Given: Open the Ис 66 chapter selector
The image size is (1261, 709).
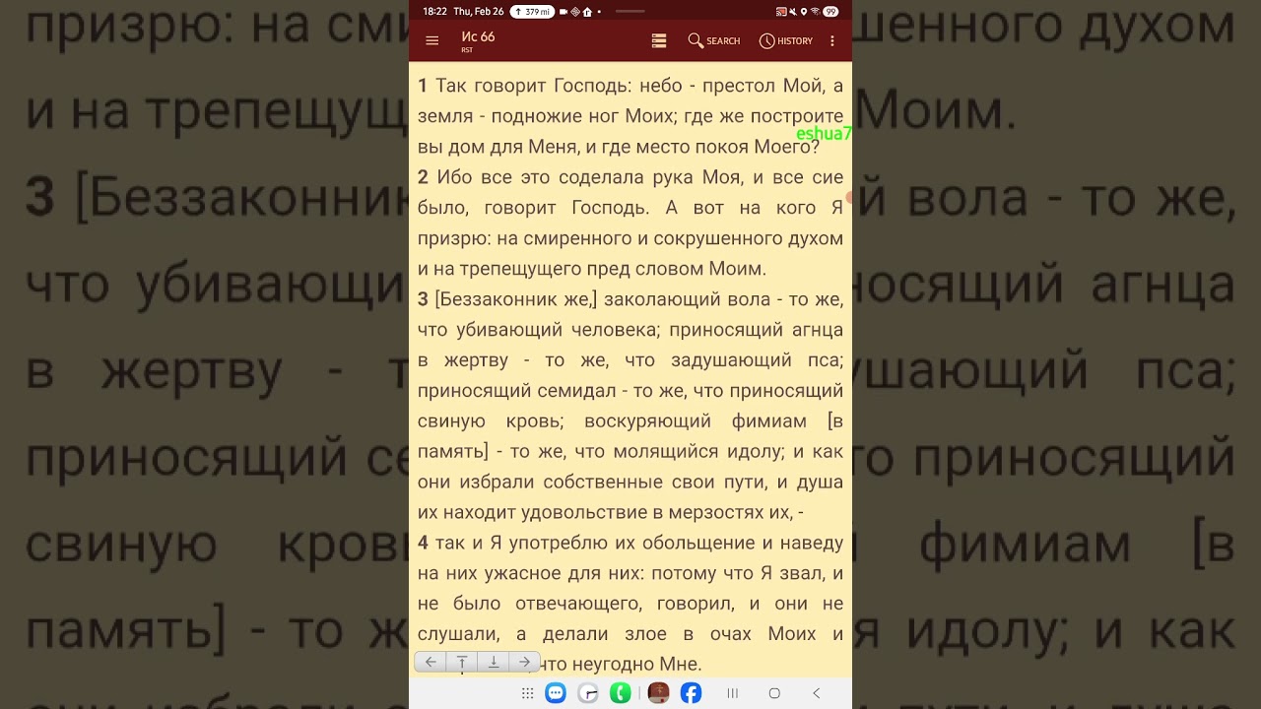Looking at the screenshot, I should point(478,36).
